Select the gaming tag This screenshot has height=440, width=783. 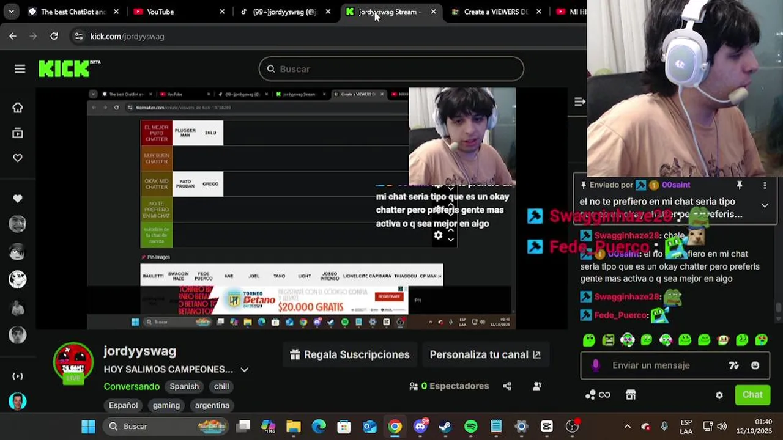click(166, 405)
